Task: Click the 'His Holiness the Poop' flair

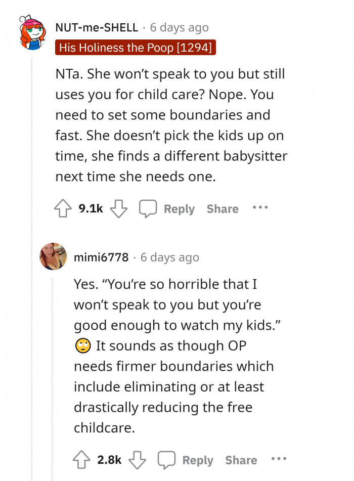Action: pyautogui.click(x=136, y=48)
